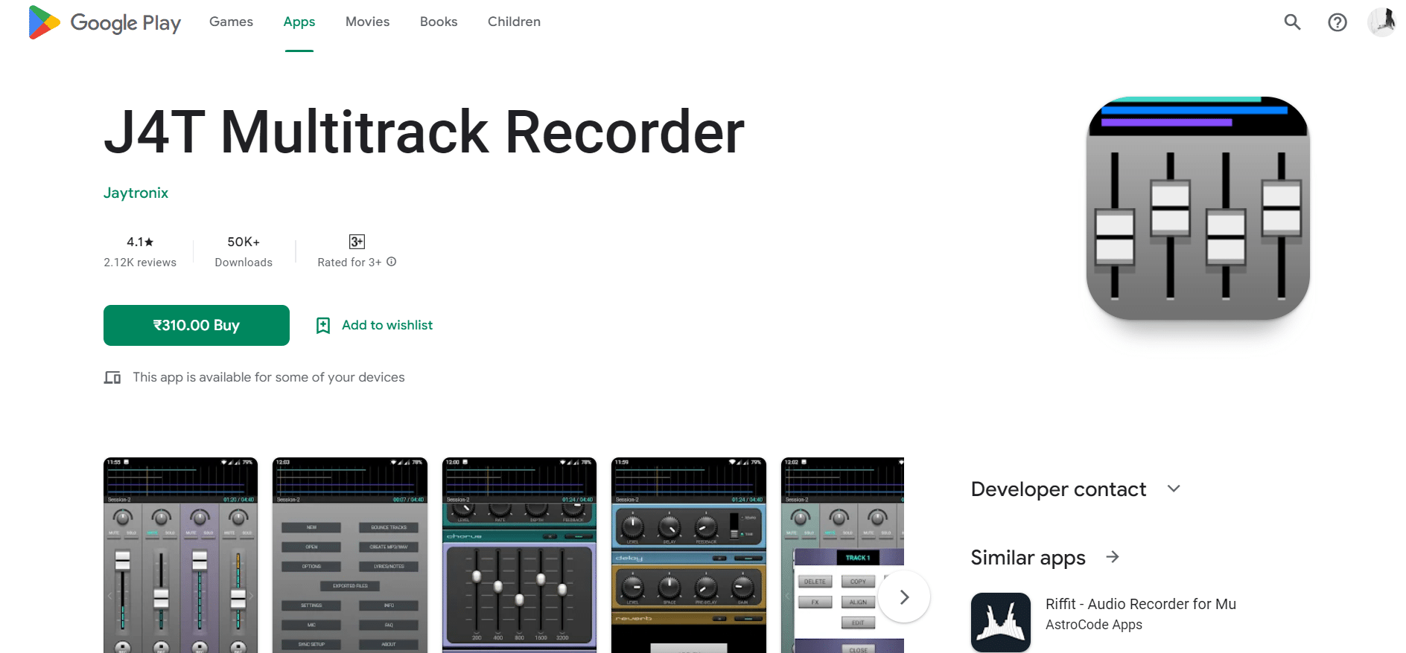This screenshot has height=653, width=1406.
Task: Click the J4T Multitrack Recorder app icon
Action: point(1197,208)
